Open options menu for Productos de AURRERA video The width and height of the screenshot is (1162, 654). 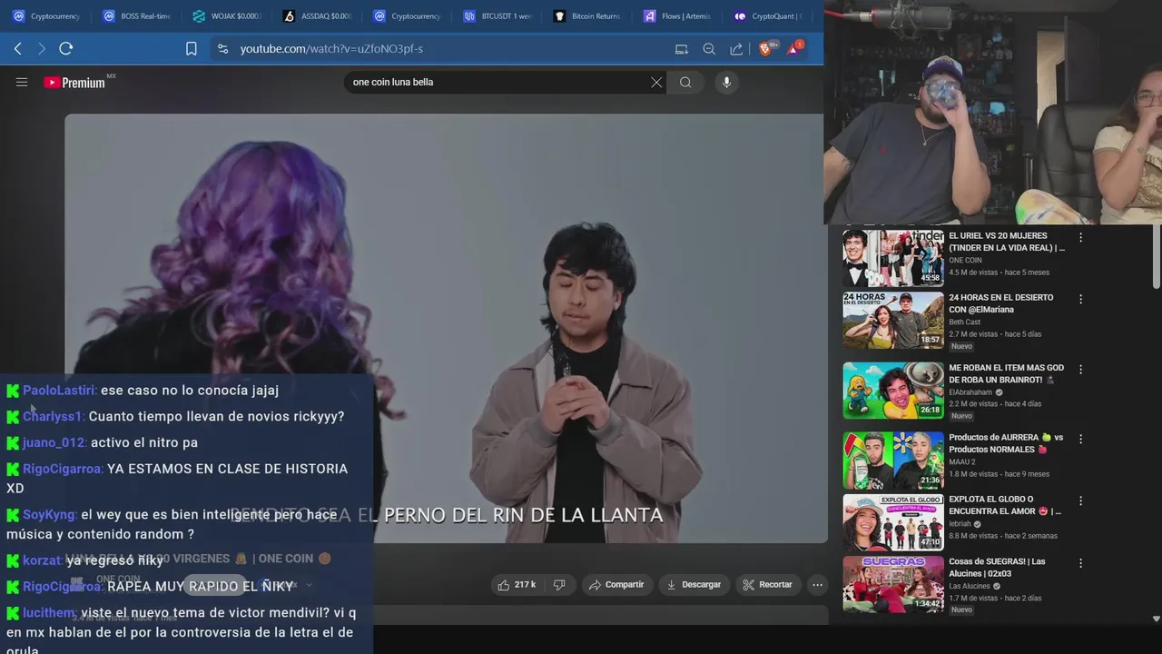pyautogui.click(x=1080, y=439)
